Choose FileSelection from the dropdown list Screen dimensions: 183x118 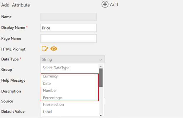tap(53, 104)
